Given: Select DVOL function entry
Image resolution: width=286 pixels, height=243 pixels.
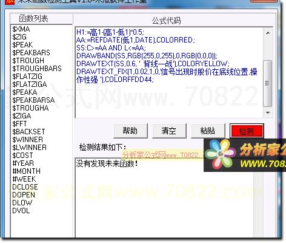Looking at the screenshot, I should [x=21, y=211].
